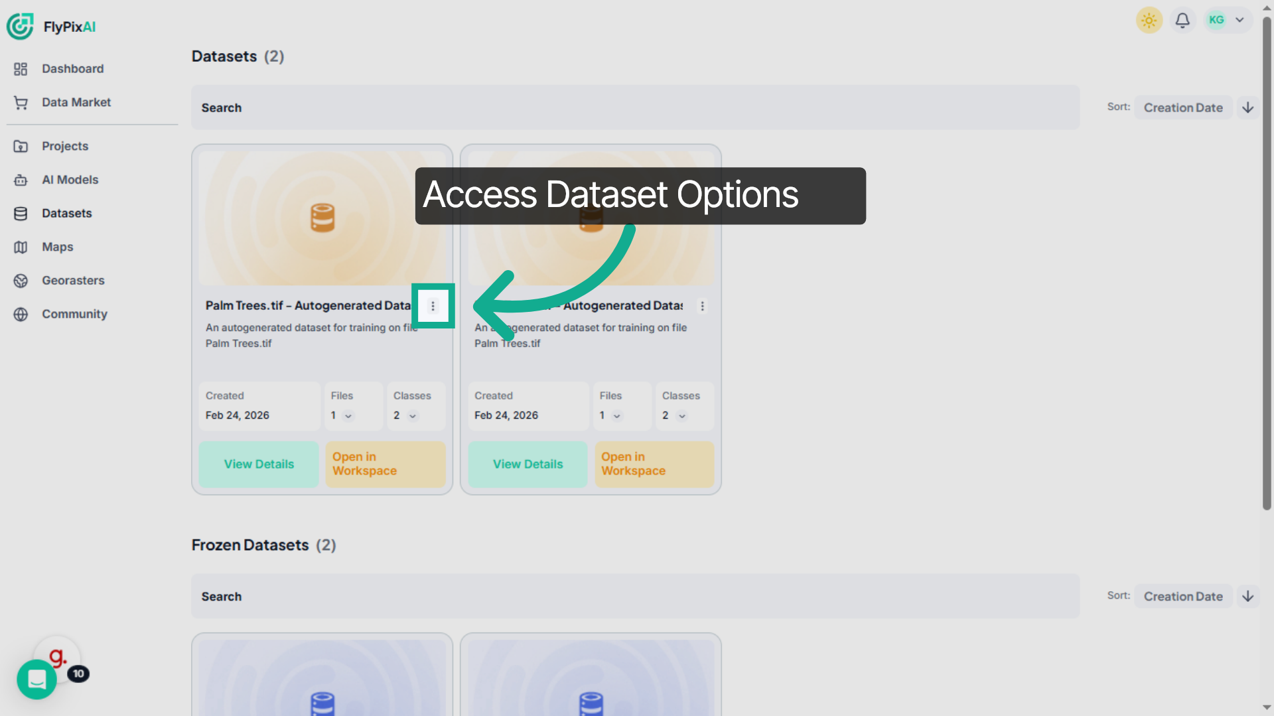Click the Projects folder icon
The image size is (1274, 716).
click(21, 147)
